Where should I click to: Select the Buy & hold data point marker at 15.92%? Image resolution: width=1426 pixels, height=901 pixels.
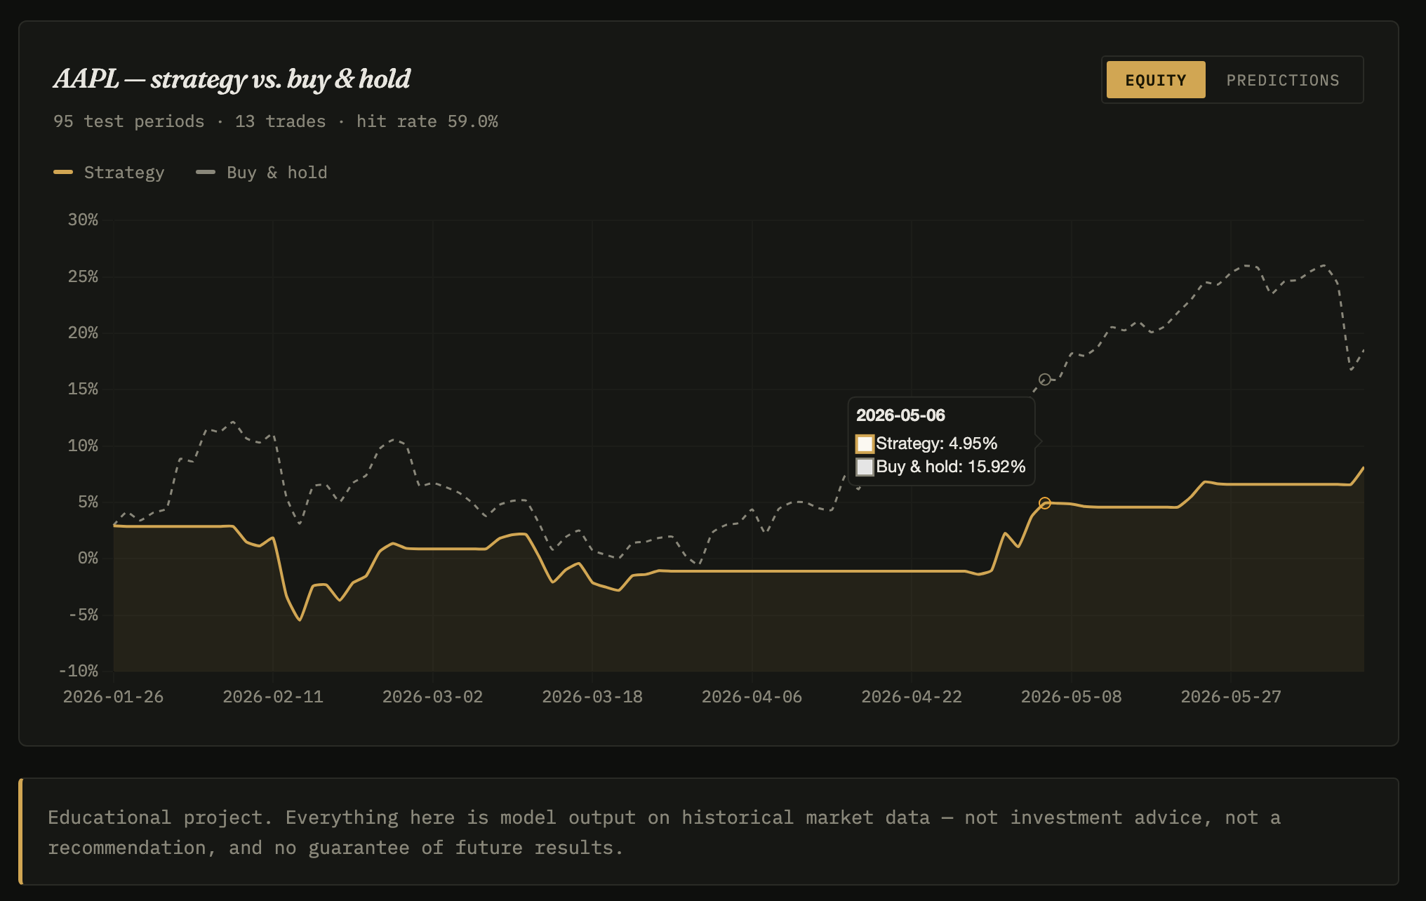[1045, 380]
